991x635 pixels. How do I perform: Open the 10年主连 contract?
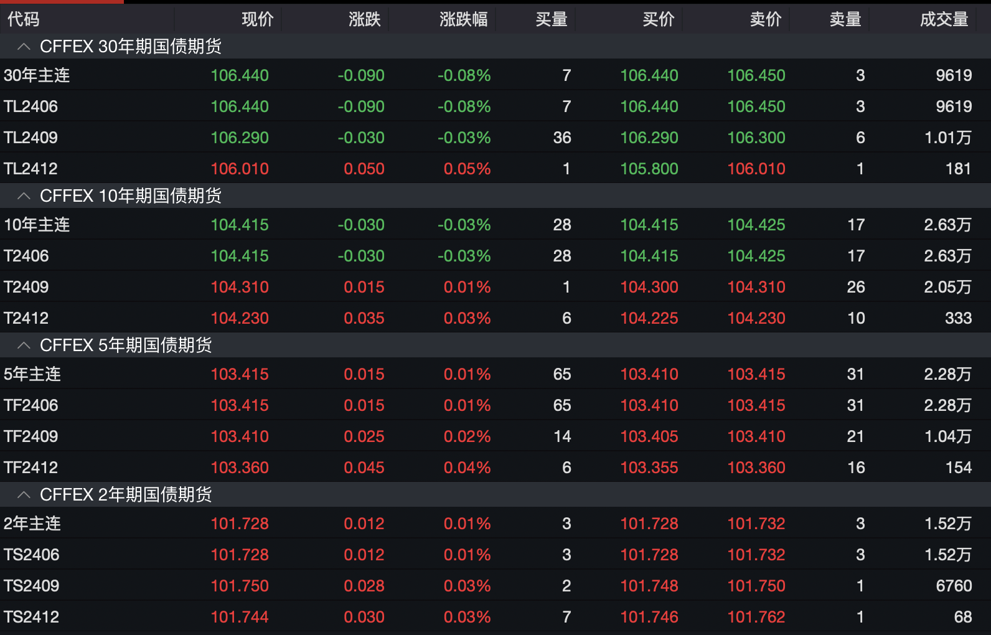click(x=37, y=225)
